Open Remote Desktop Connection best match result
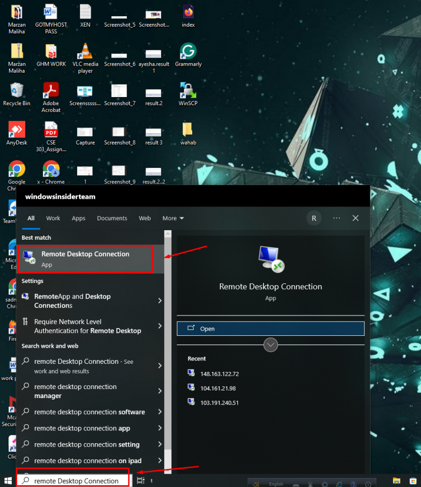Screen dimensions: 421x487 (85, 259)
